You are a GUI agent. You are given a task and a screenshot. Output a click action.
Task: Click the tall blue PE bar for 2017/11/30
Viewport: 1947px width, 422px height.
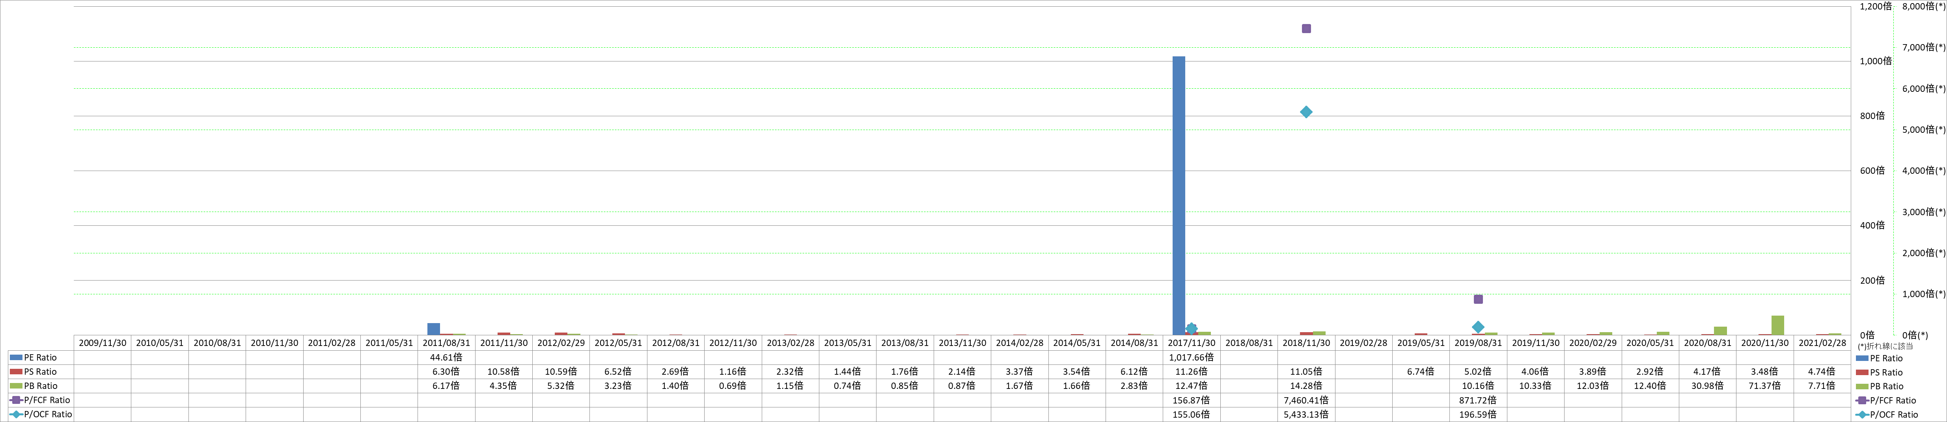point(1178,195)
